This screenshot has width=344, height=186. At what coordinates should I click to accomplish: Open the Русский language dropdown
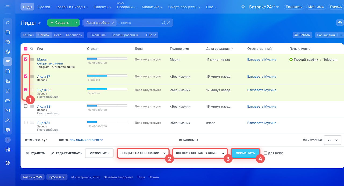(57, 177)
